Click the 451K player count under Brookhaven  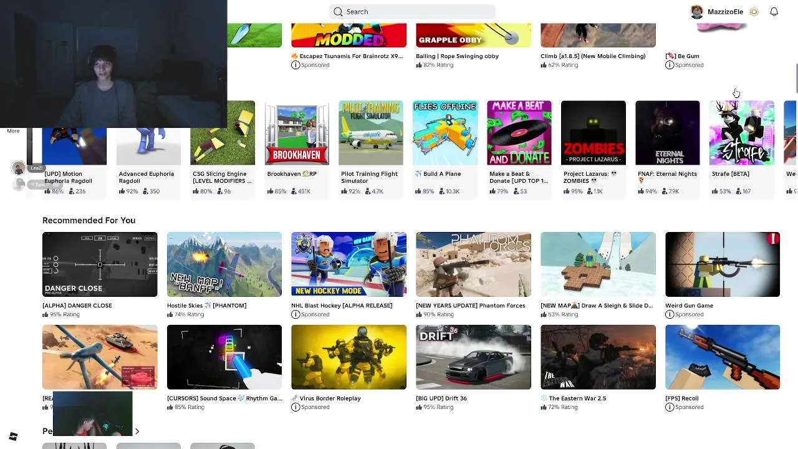coord(304,191)
